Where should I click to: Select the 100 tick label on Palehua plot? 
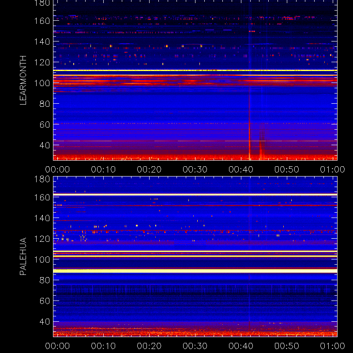[x=42, y=259]
